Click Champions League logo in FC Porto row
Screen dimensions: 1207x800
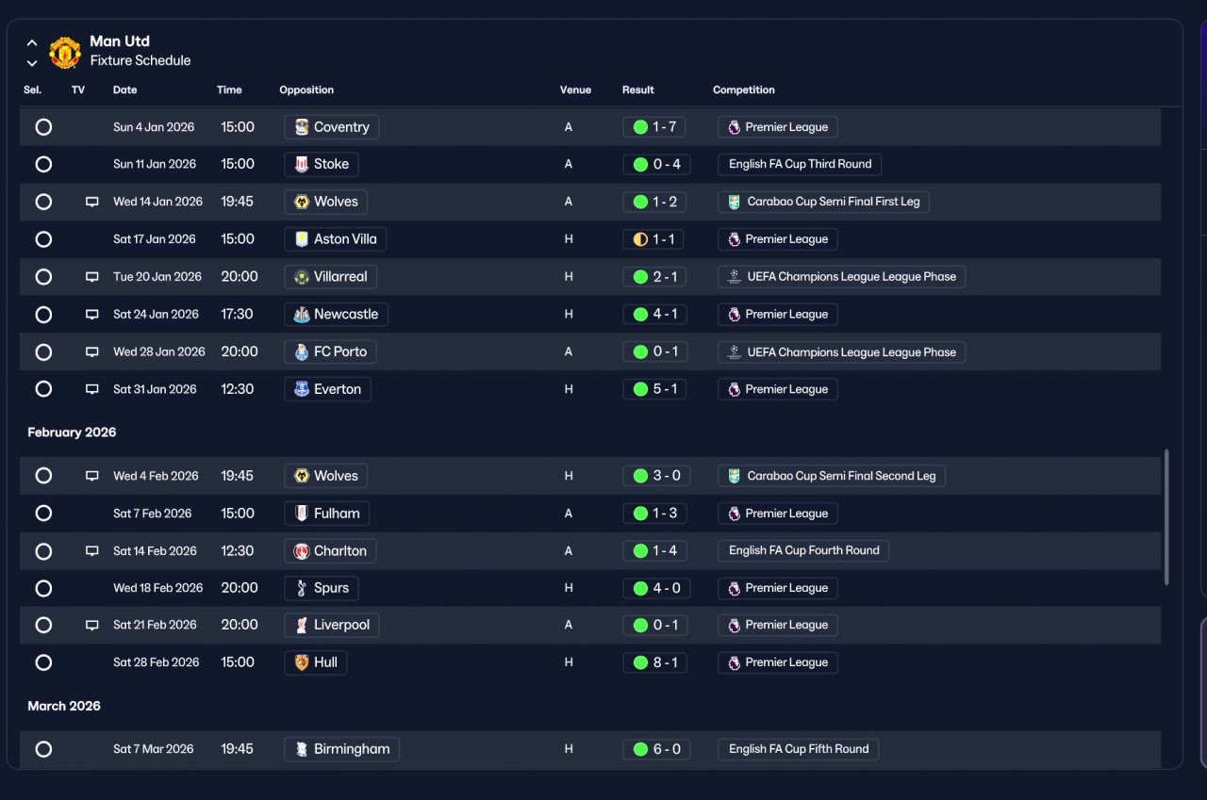pyautogui.click(x=734, y=352)
